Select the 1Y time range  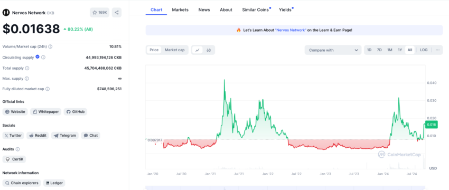pyautogui.click(x=400, y=50)
